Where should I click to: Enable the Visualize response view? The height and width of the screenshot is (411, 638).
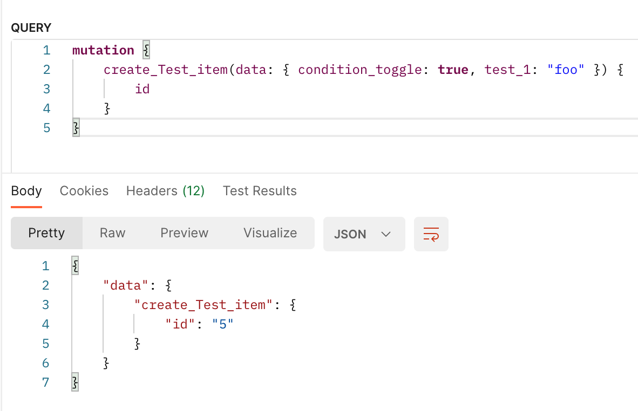click(270, 233)
